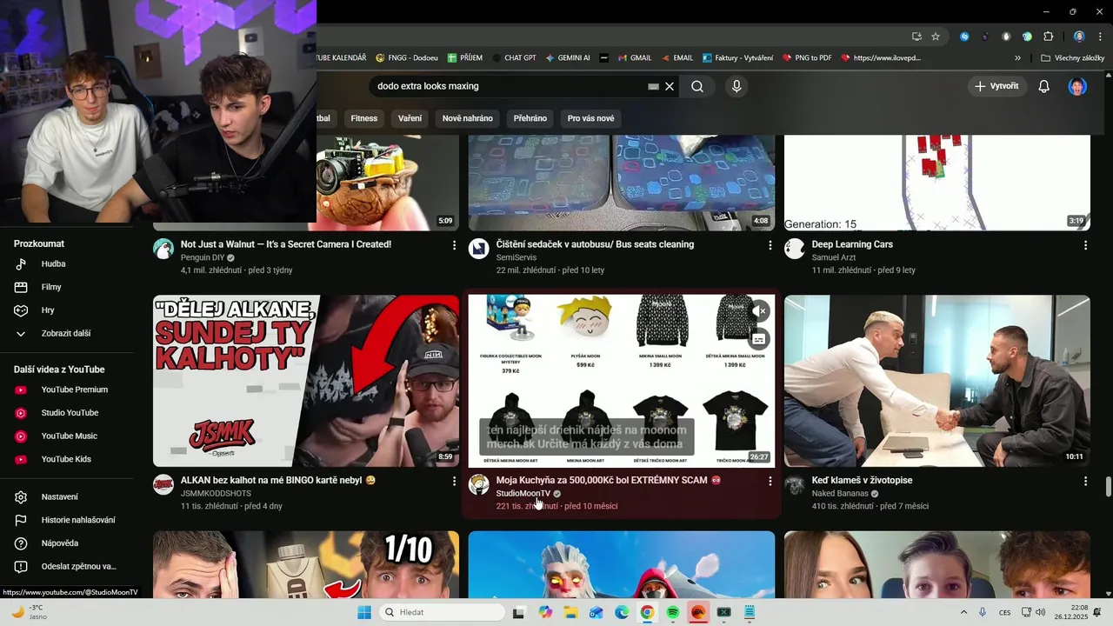Image resolution: width=1113 pixels, height=626 pixels.
Task: Open options menu for ALKAN bez kalhot video
Action: click(454, 482)
